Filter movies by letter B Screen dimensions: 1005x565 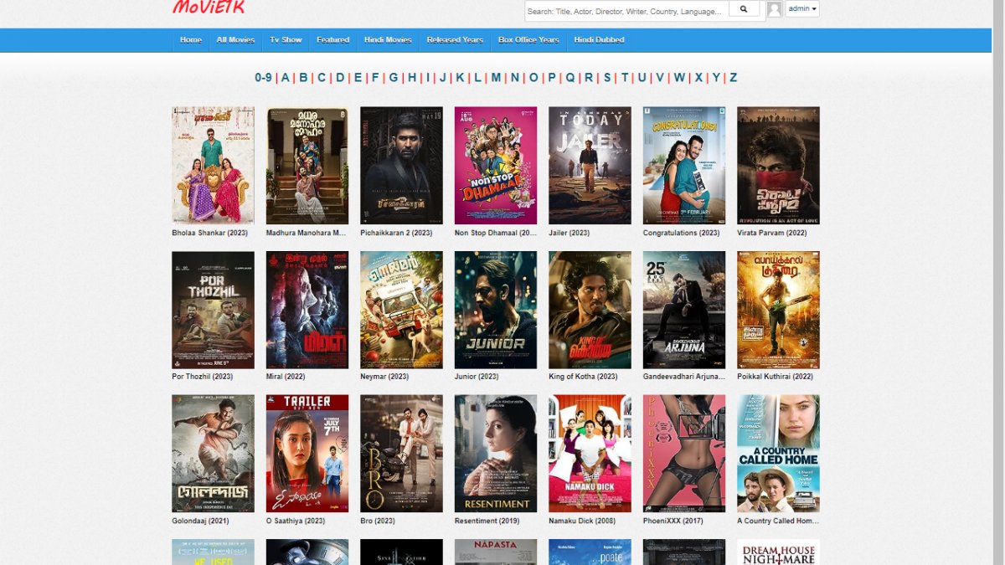[x=303, y=78]
